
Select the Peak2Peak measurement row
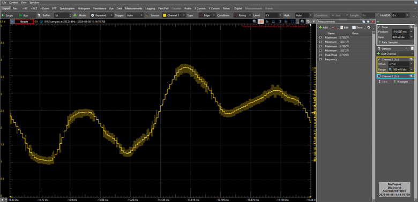[345, 55]
